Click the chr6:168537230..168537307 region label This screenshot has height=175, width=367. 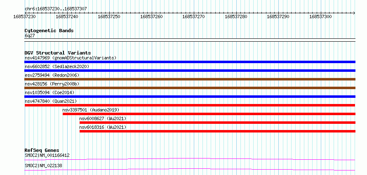(x=56, y=9)
